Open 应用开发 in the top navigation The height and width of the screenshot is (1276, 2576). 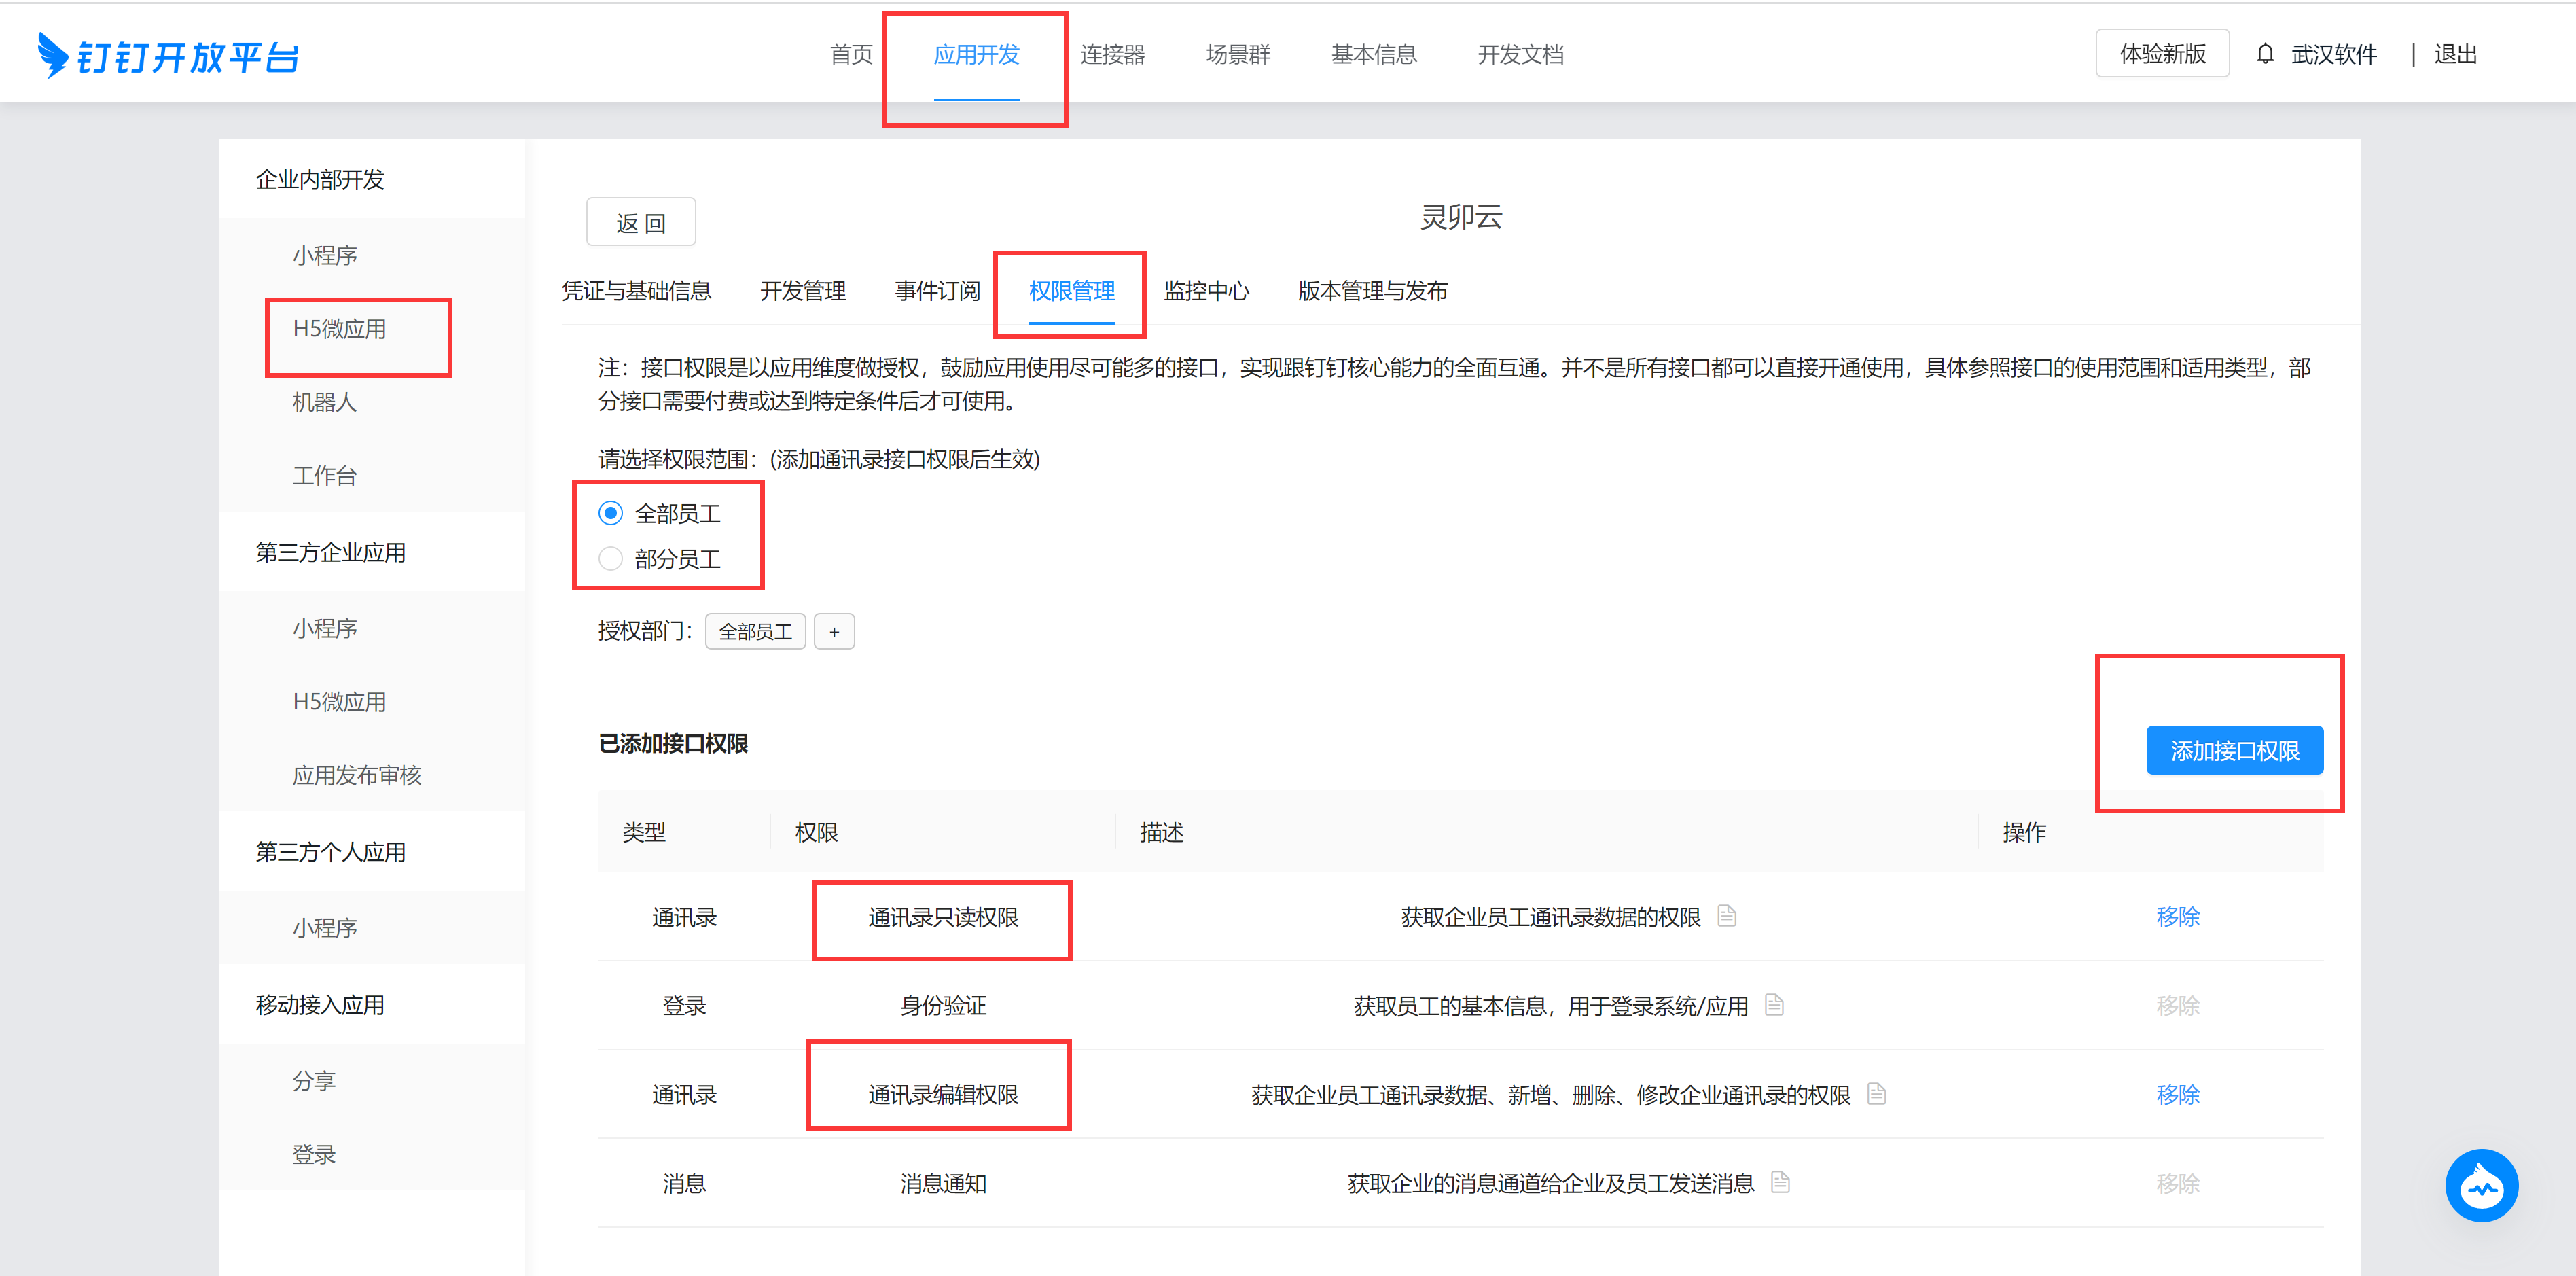click(x=976, y=54)
